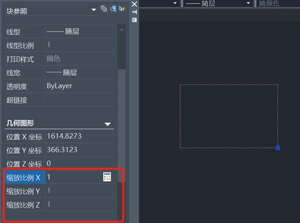300x223 pixels.
Task: Click the empty 超链接 value field
Action: tap(80, 100)
